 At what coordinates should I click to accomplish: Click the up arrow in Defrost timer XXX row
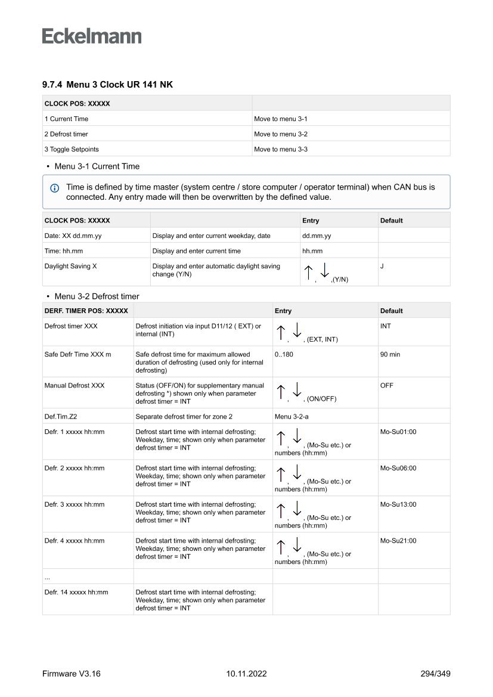(280, 332)
